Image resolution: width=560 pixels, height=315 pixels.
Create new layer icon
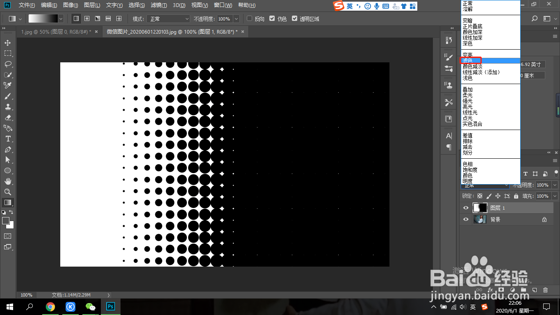tap(535, 290)
